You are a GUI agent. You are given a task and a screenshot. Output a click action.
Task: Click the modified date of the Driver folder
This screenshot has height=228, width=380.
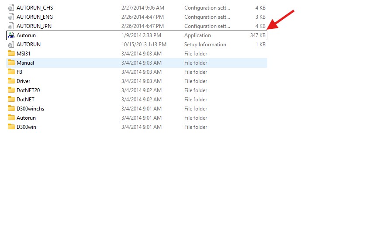(142, 81)
